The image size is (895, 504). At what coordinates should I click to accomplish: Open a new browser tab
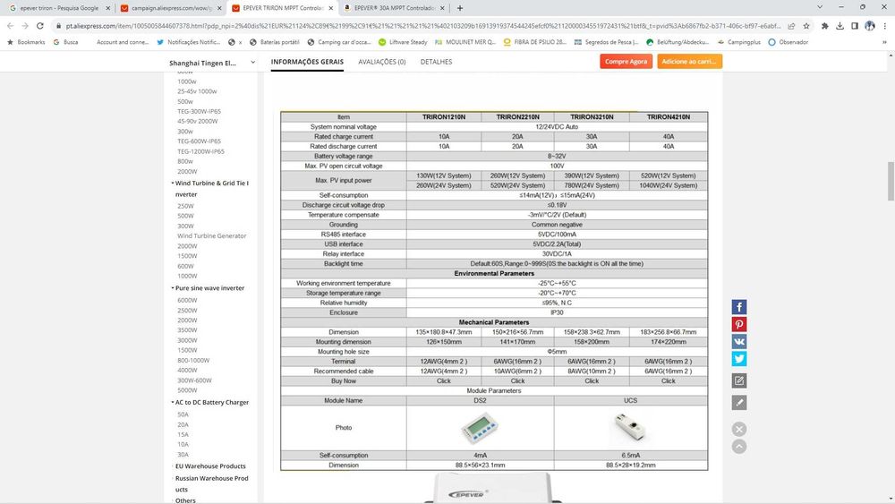tap(459, 8)
